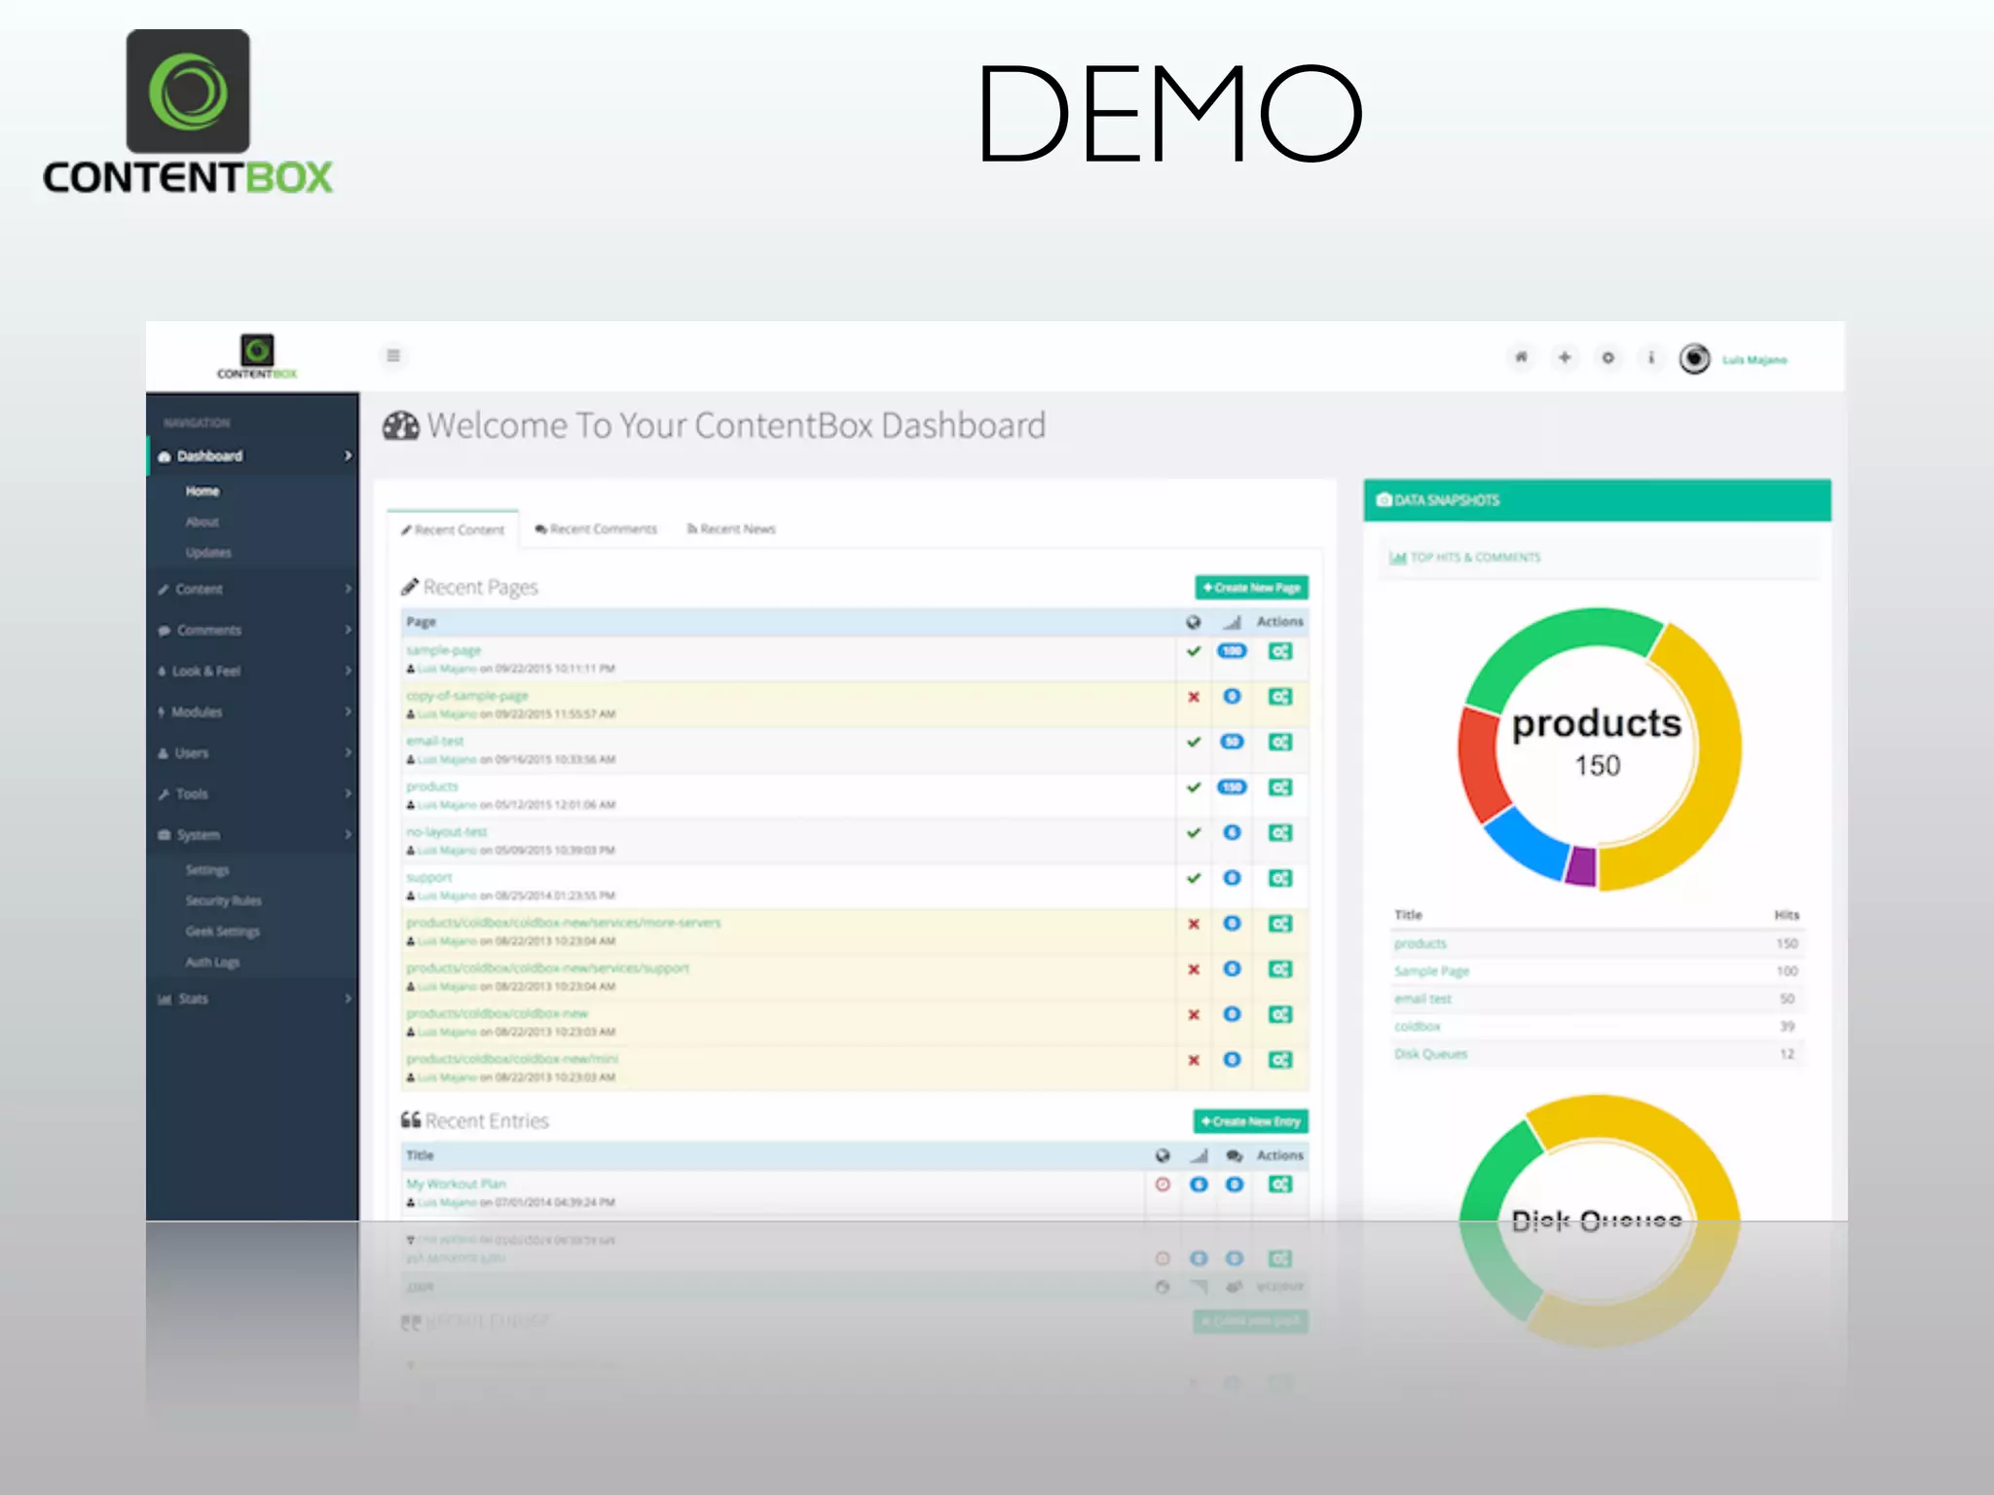Click the hamburger sidebar toggle icon
This screenshot has width=1994, height=1495.
click(393, 356)
